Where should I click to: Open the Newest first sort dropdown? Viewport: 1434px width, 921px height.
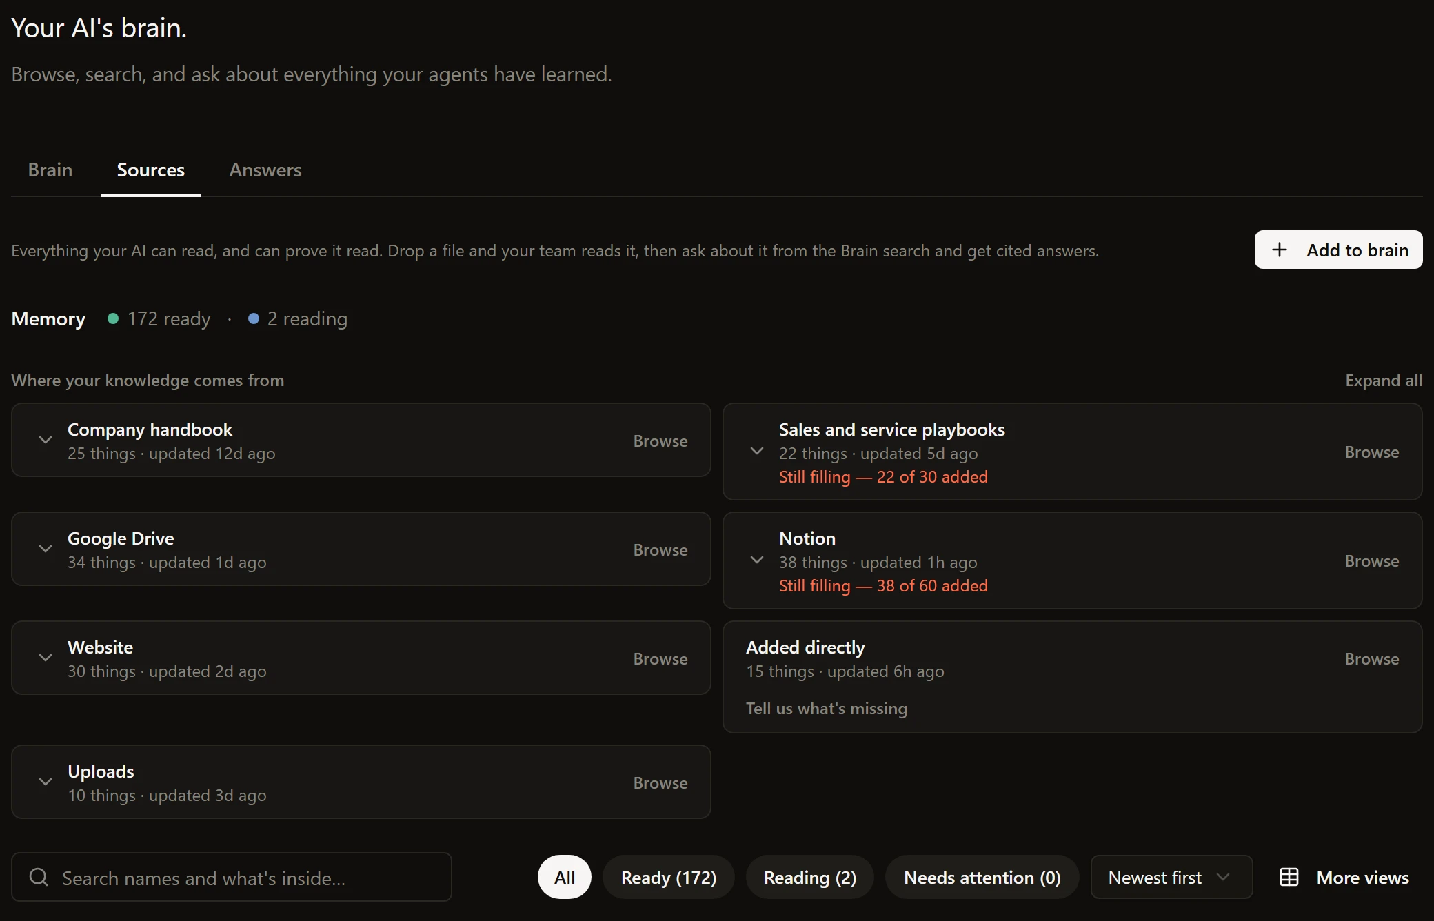[x=1171, y=877]
